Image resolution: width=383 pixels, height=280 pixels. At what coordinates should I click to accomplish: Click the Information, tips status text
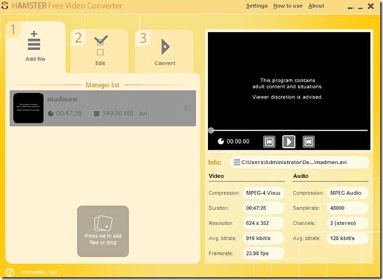(39, 272)
